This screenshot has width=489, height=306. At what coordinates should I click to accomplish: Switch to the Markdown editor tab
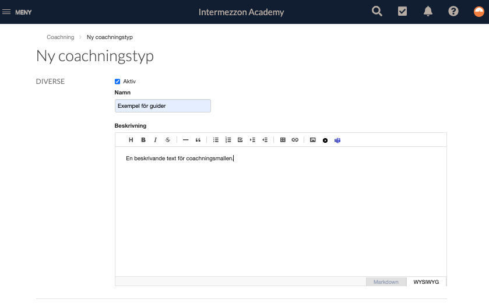click(386, 282)
